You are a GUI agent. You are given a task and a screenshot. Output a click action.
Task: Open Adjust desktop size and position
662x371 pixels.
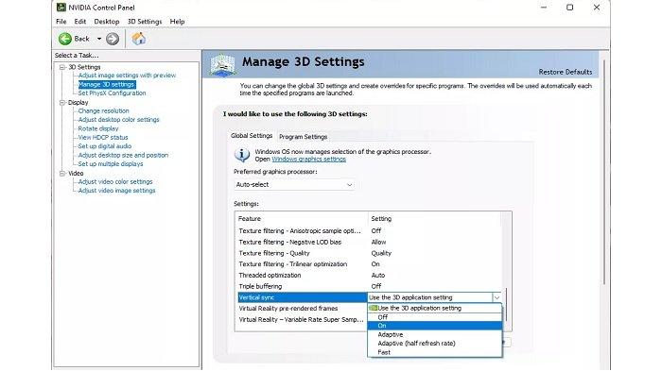tap(123, 155)
